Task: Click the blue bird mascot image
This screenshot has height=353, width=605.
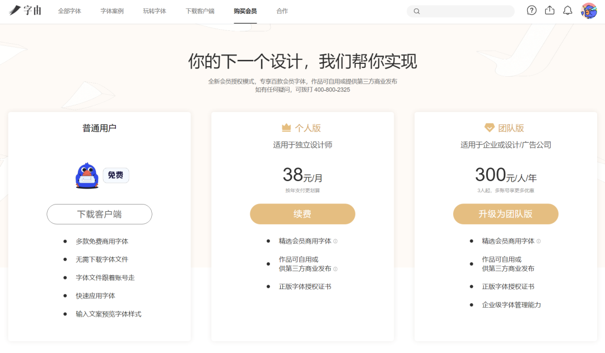Action: click(x=87, y=175)
